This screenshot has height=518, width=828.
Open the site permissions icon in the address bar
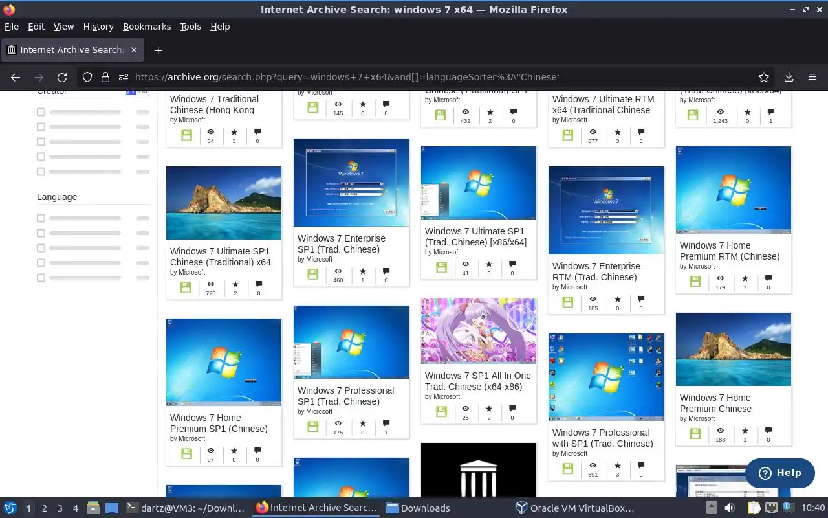click(x=124, y=77)
